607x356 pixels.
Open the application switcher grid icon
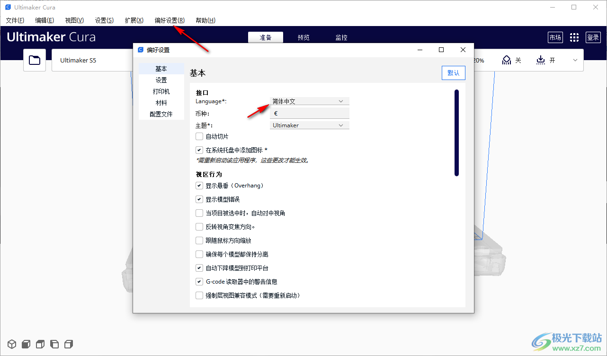pos(574,37)
